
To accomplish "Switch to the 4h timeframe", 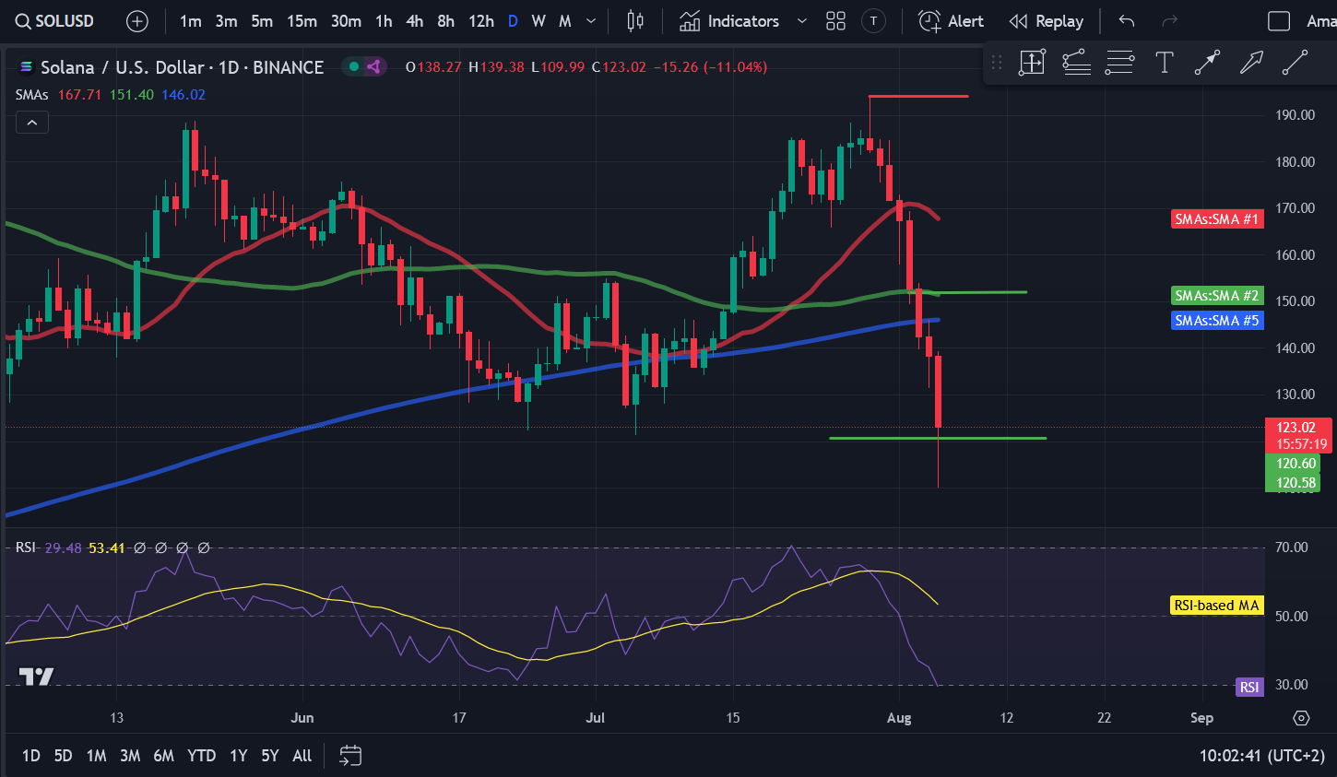I will (415, 21).
